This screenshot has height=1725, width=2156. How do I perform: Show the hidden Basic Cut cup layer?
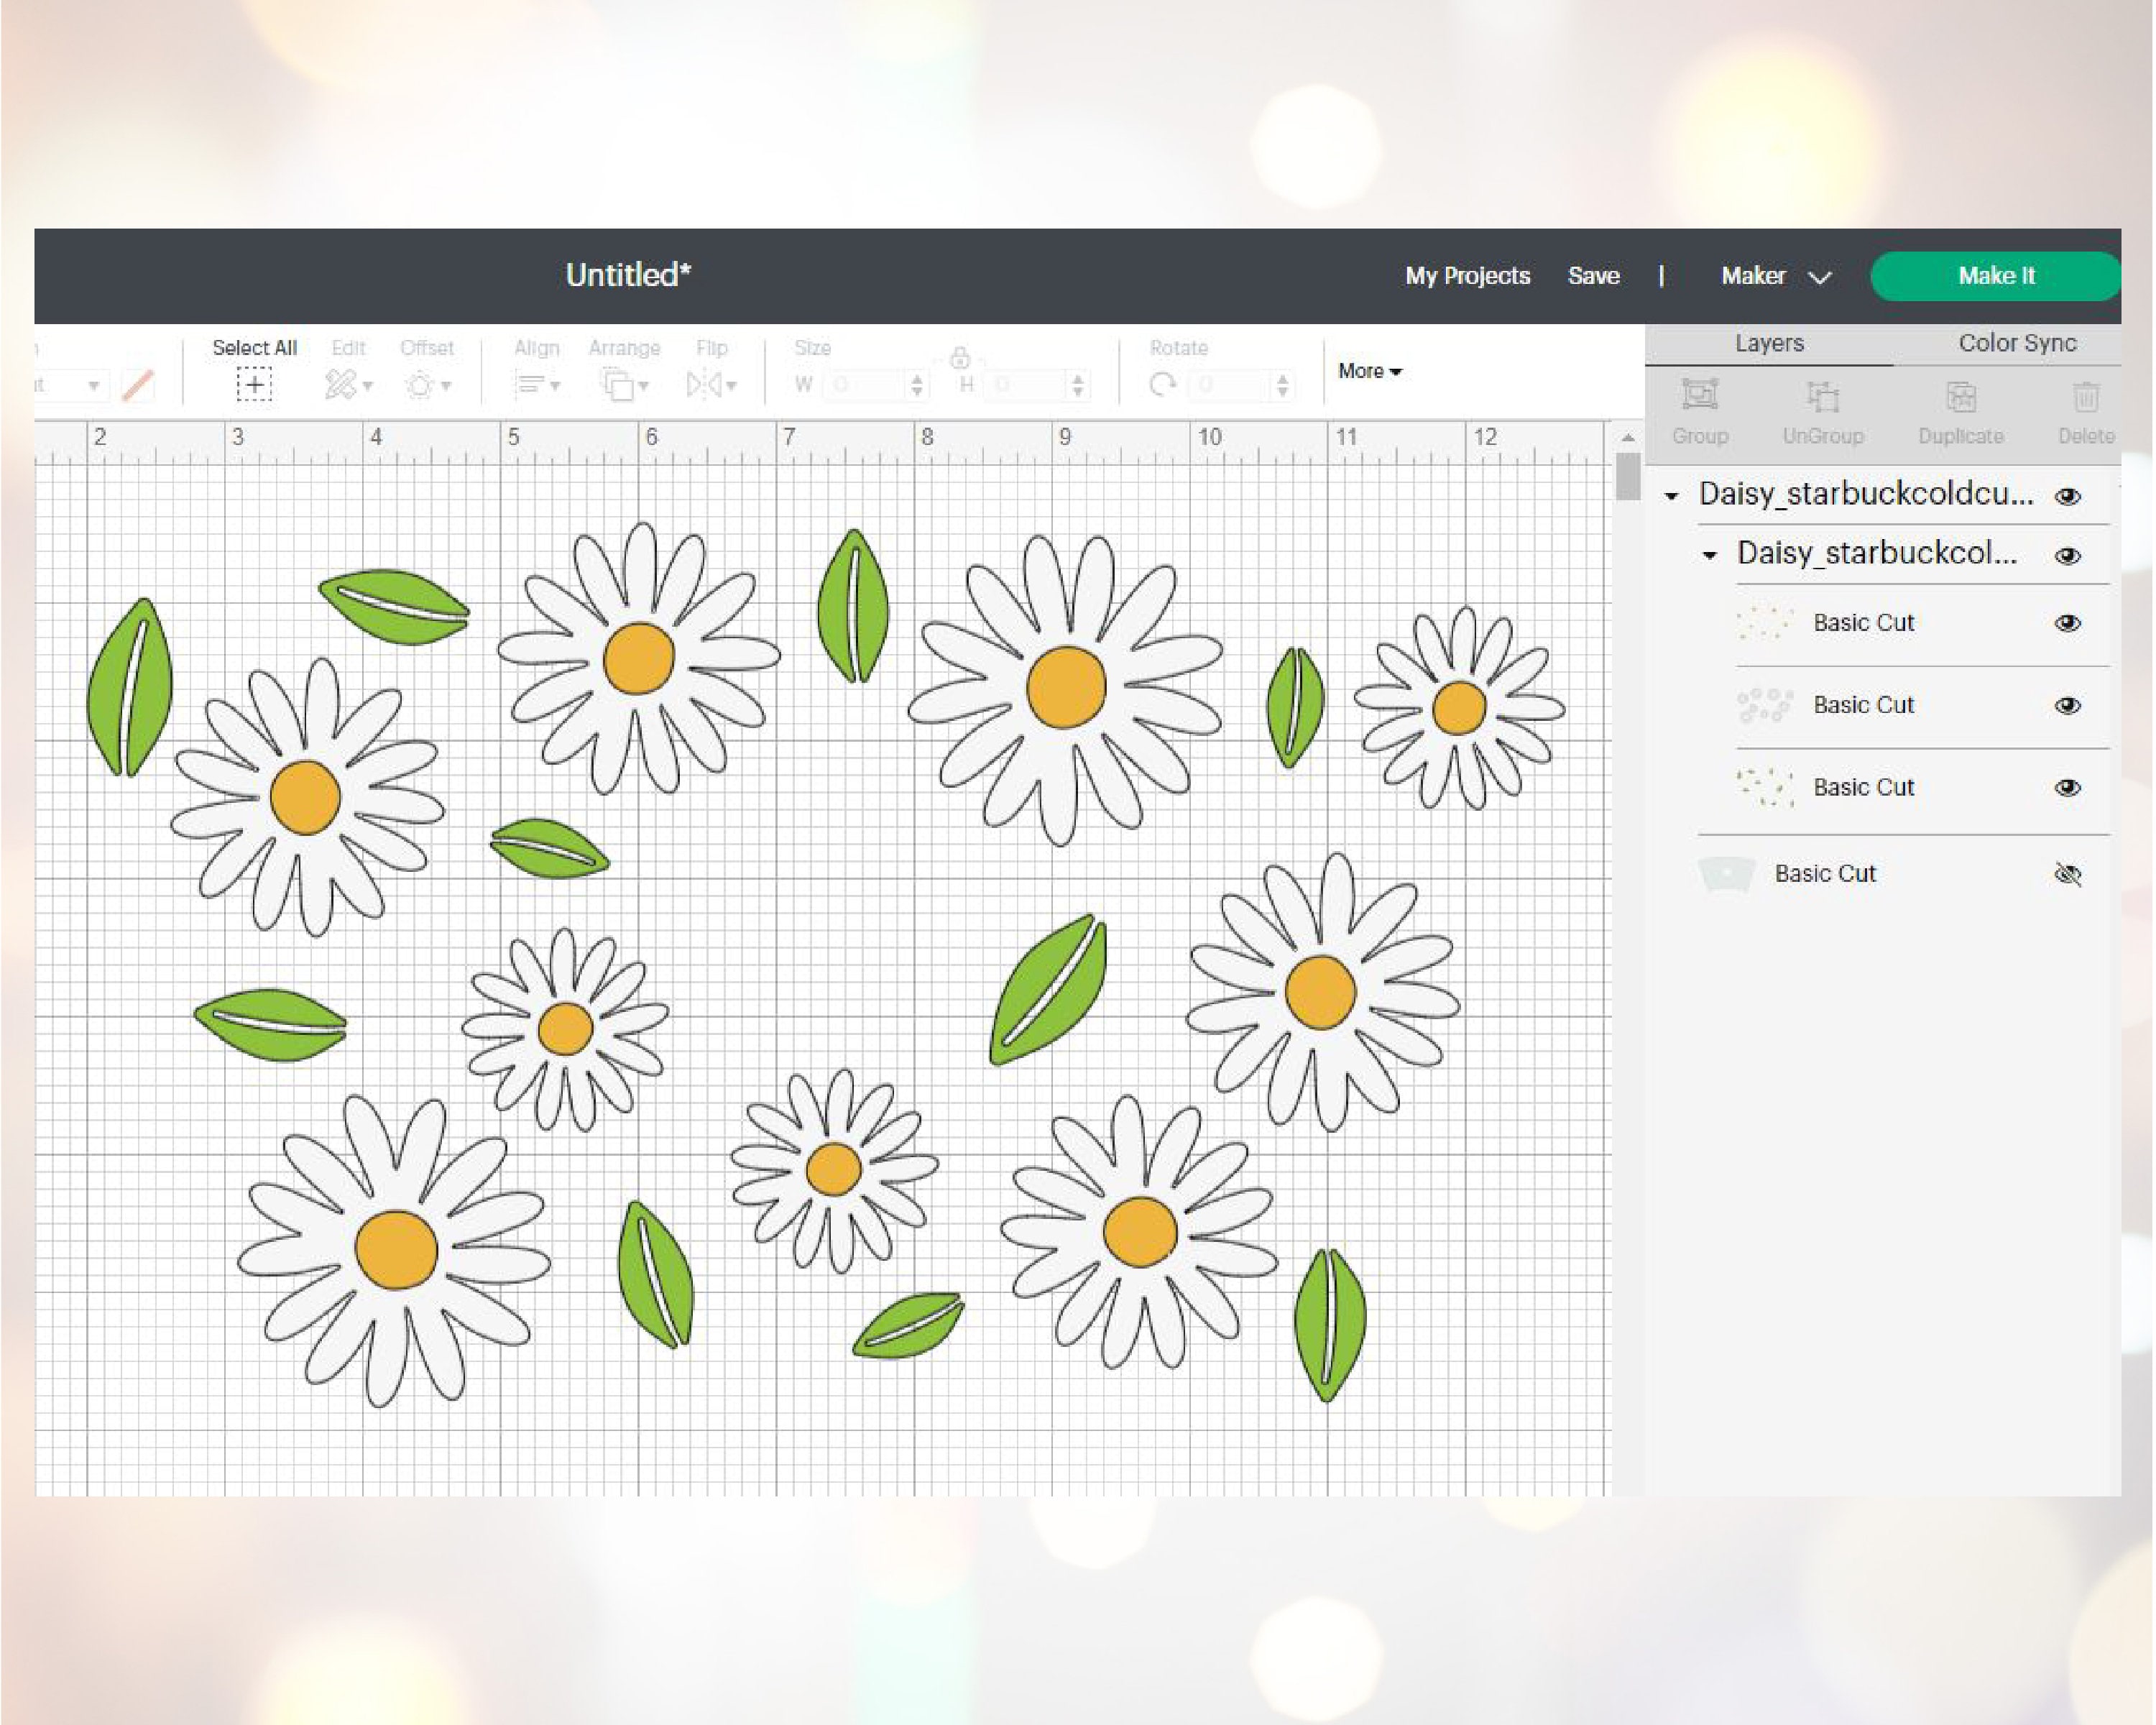click(2068, 873)
